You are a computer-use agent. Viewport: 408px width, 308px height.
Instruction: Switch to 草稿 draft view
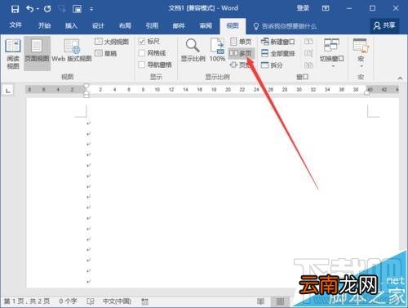105,53
